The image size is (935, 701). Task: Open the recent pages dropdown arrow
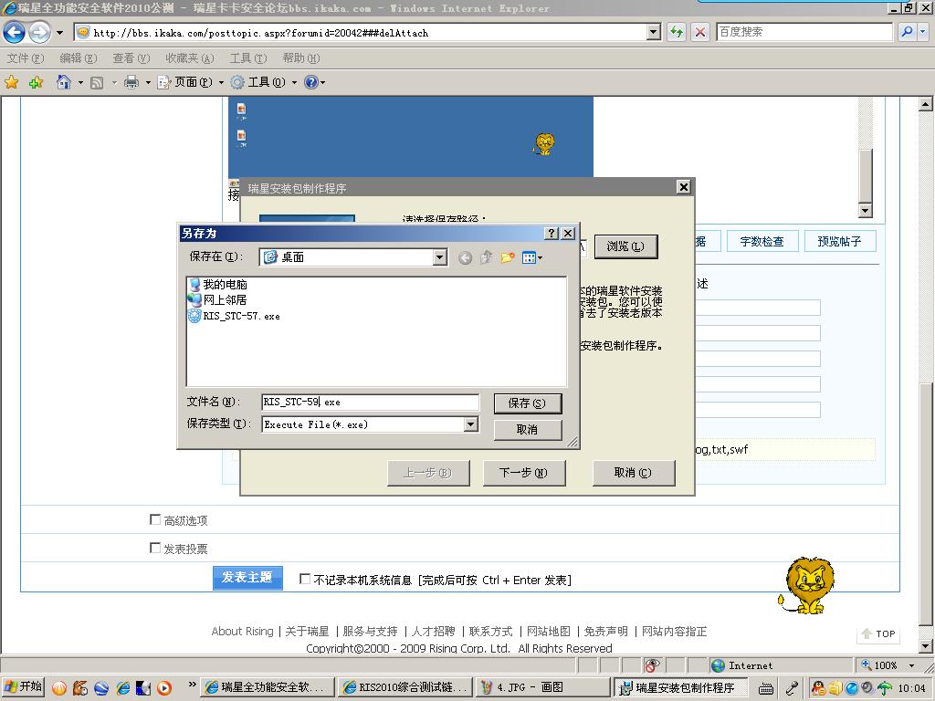point(59,33)
